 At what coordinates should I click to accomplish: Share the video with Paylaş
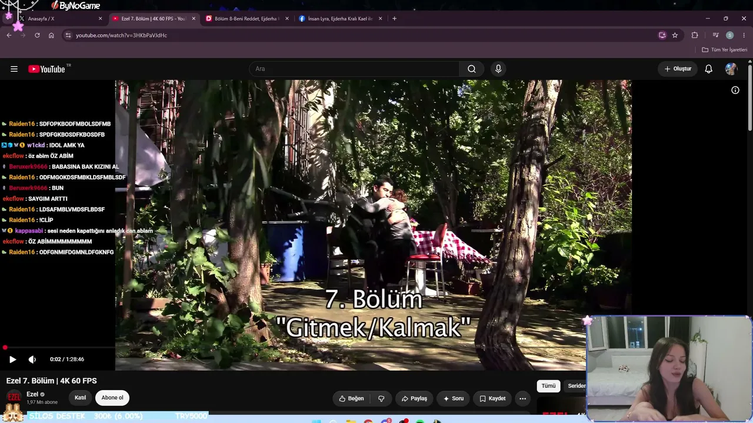tap(414, 398)
